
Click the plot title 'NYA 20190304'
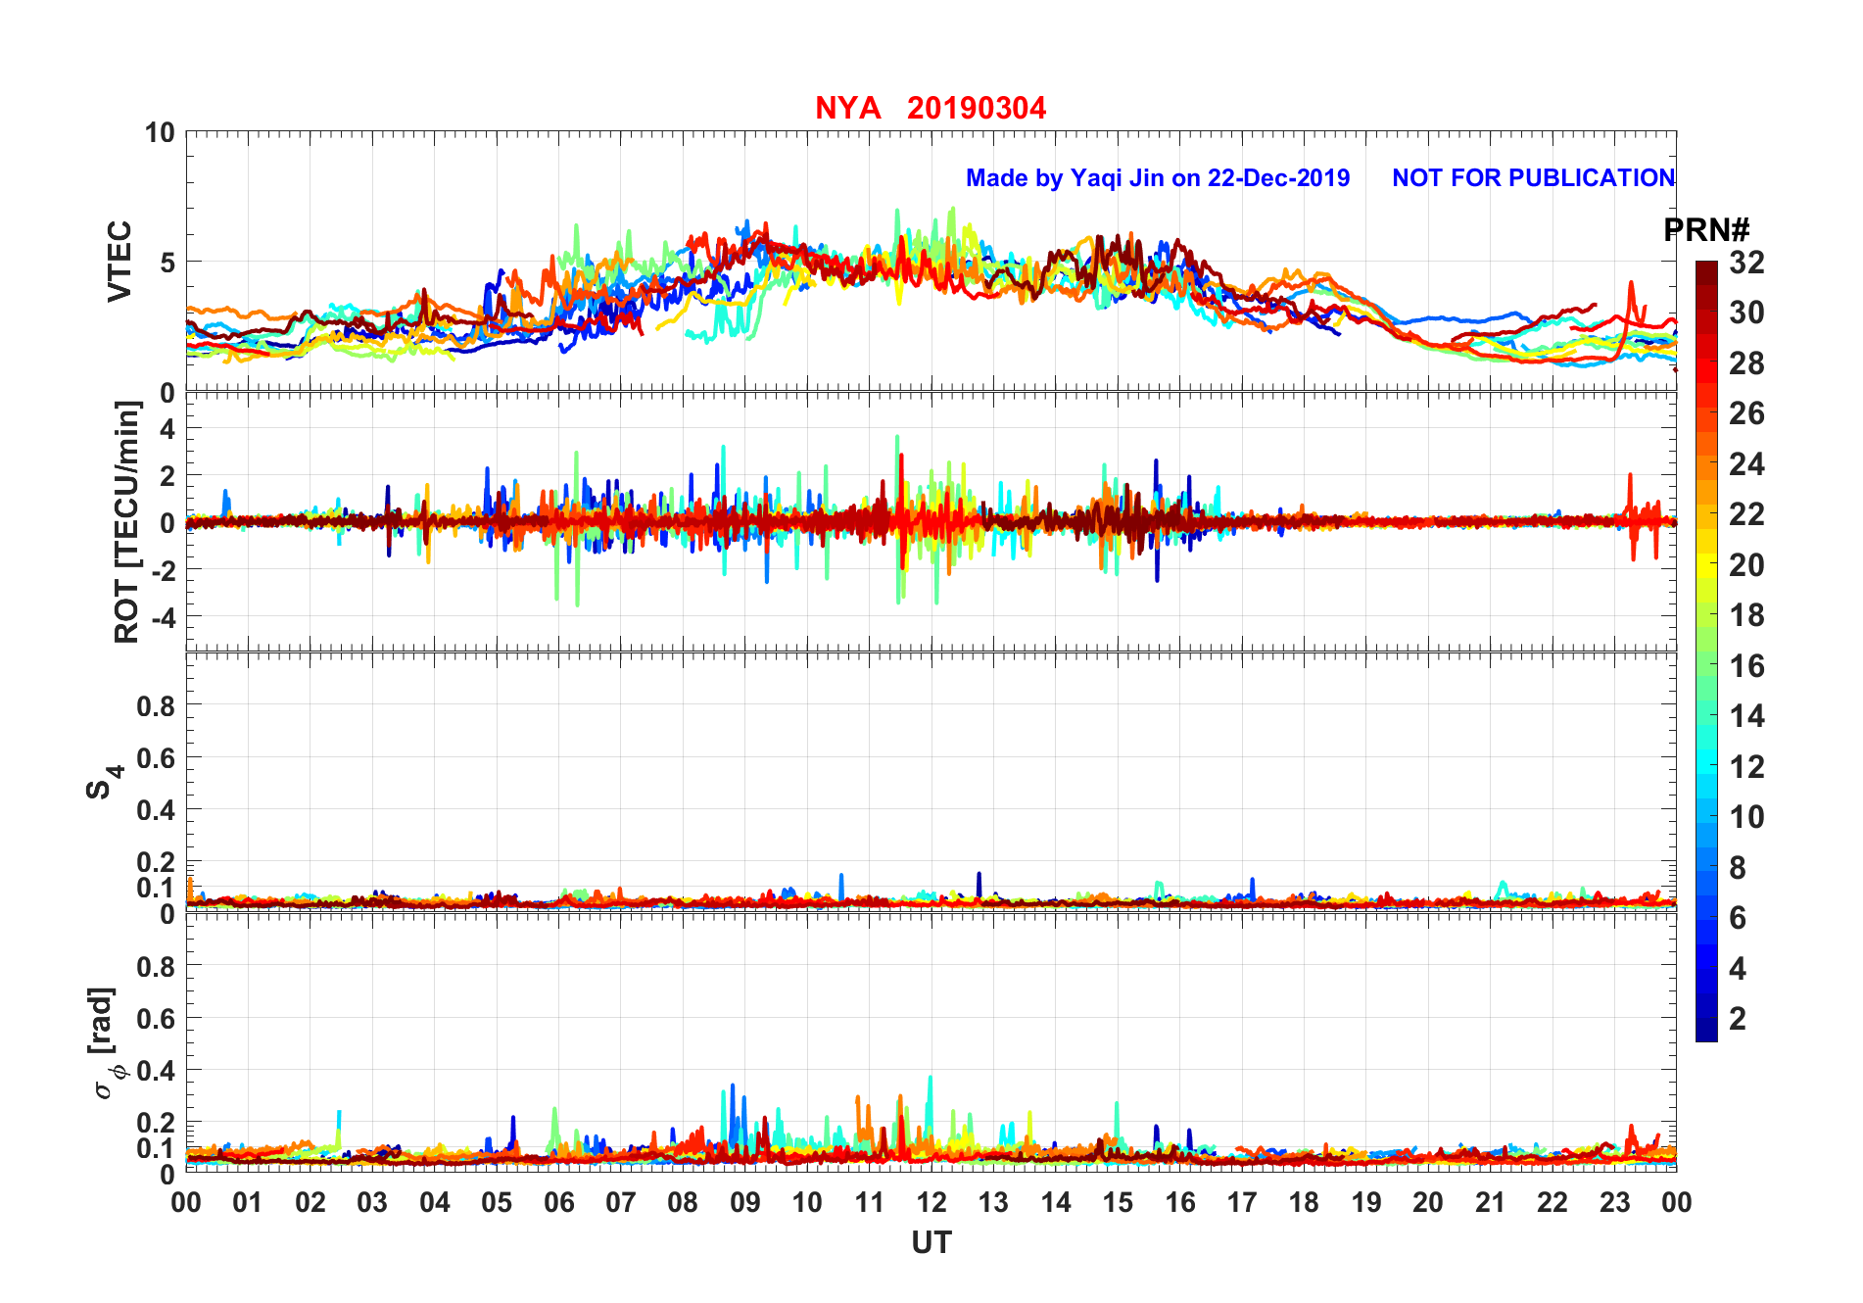click(931, 108)
